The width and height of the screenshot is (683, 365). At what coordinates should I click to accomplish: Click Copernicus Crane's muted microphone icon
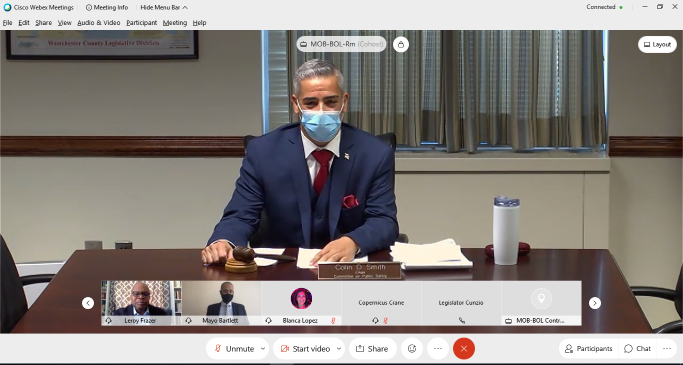(x=385, y=321)
